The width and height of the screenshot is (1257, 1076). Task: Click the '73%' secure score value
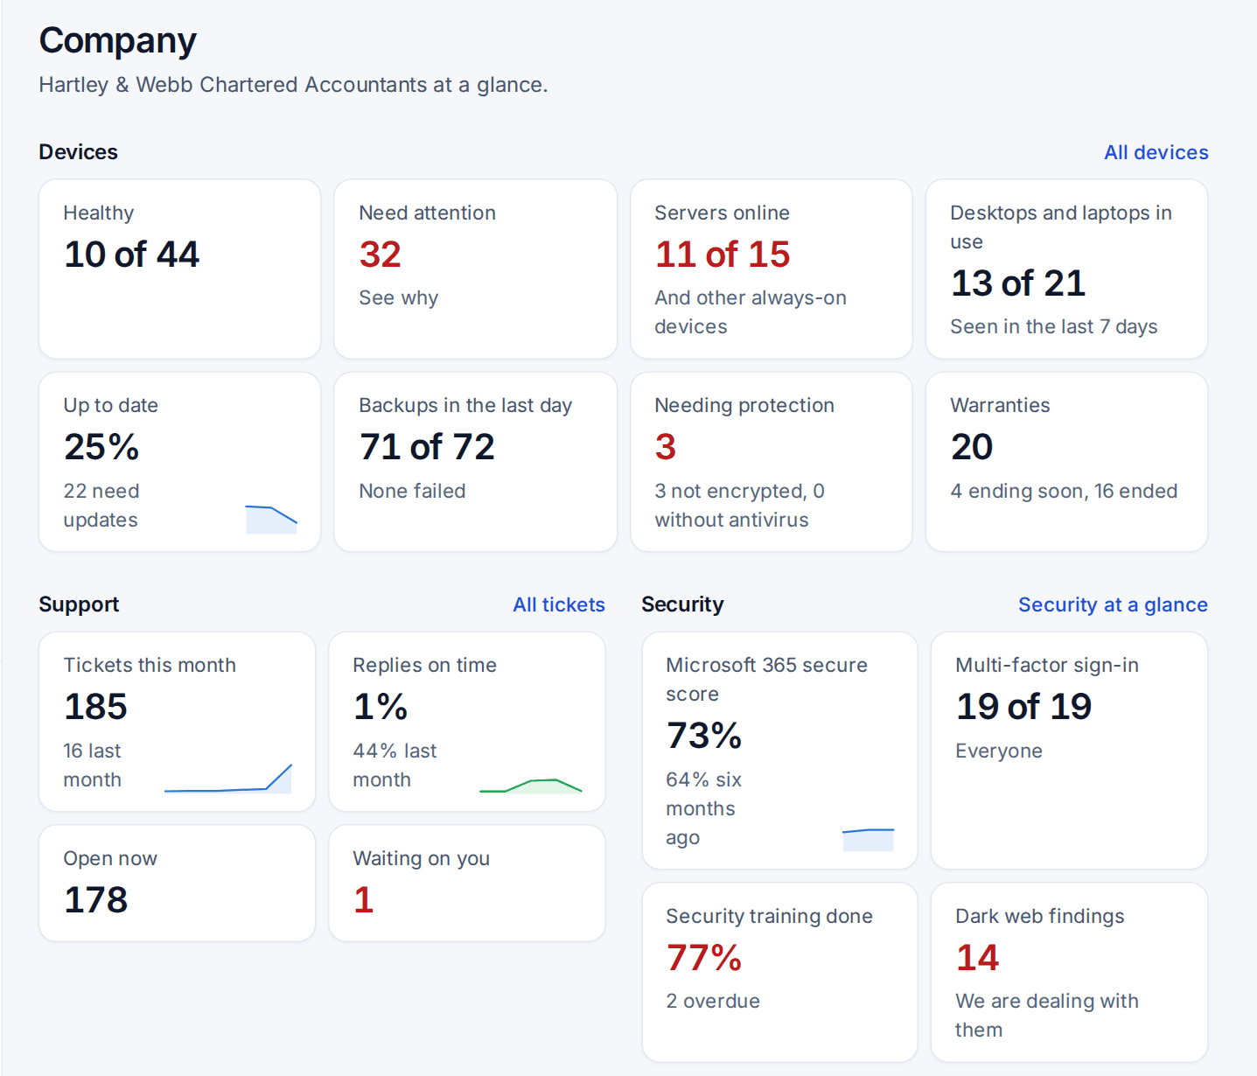[x=704, y=736]
